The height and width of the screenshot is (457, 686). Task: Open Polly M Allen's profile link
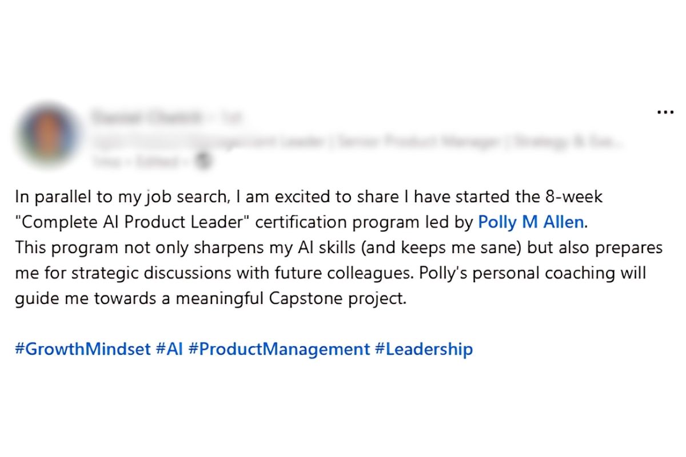point(531,222)
